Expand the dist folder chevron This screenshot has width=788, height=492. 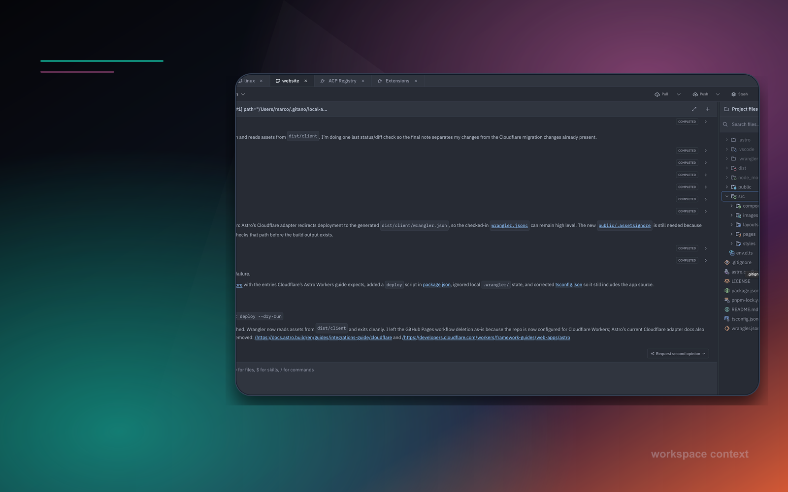tap(727, 168)
